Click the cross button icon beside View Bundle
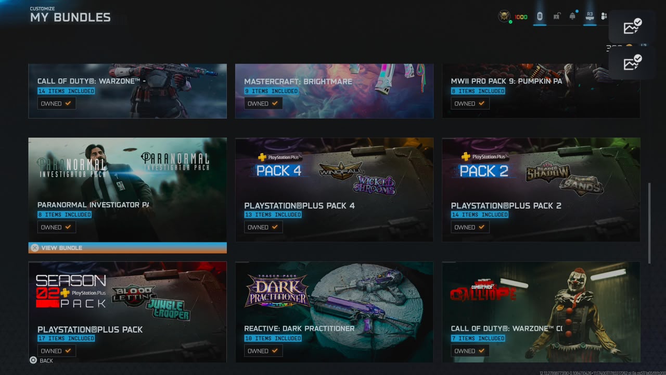Viewport: 666px width, 375px height. point(34,248)
